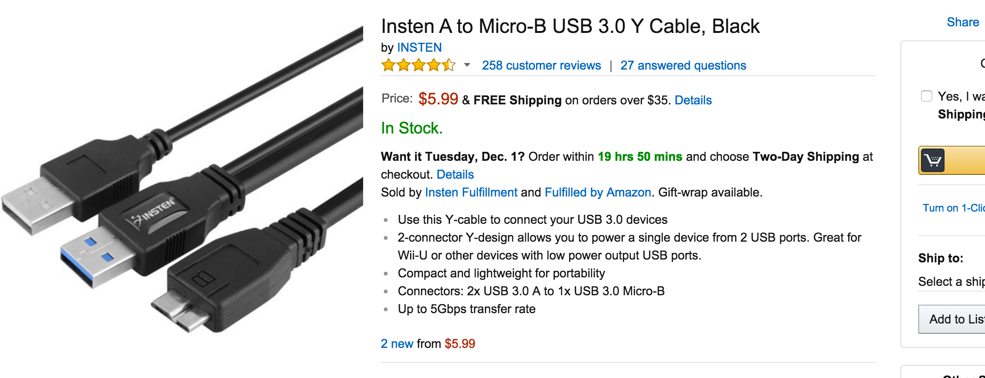Open the Fulfilled by Amazon link
Viewport: 985px width, 378px height.
tap(597, 192)
